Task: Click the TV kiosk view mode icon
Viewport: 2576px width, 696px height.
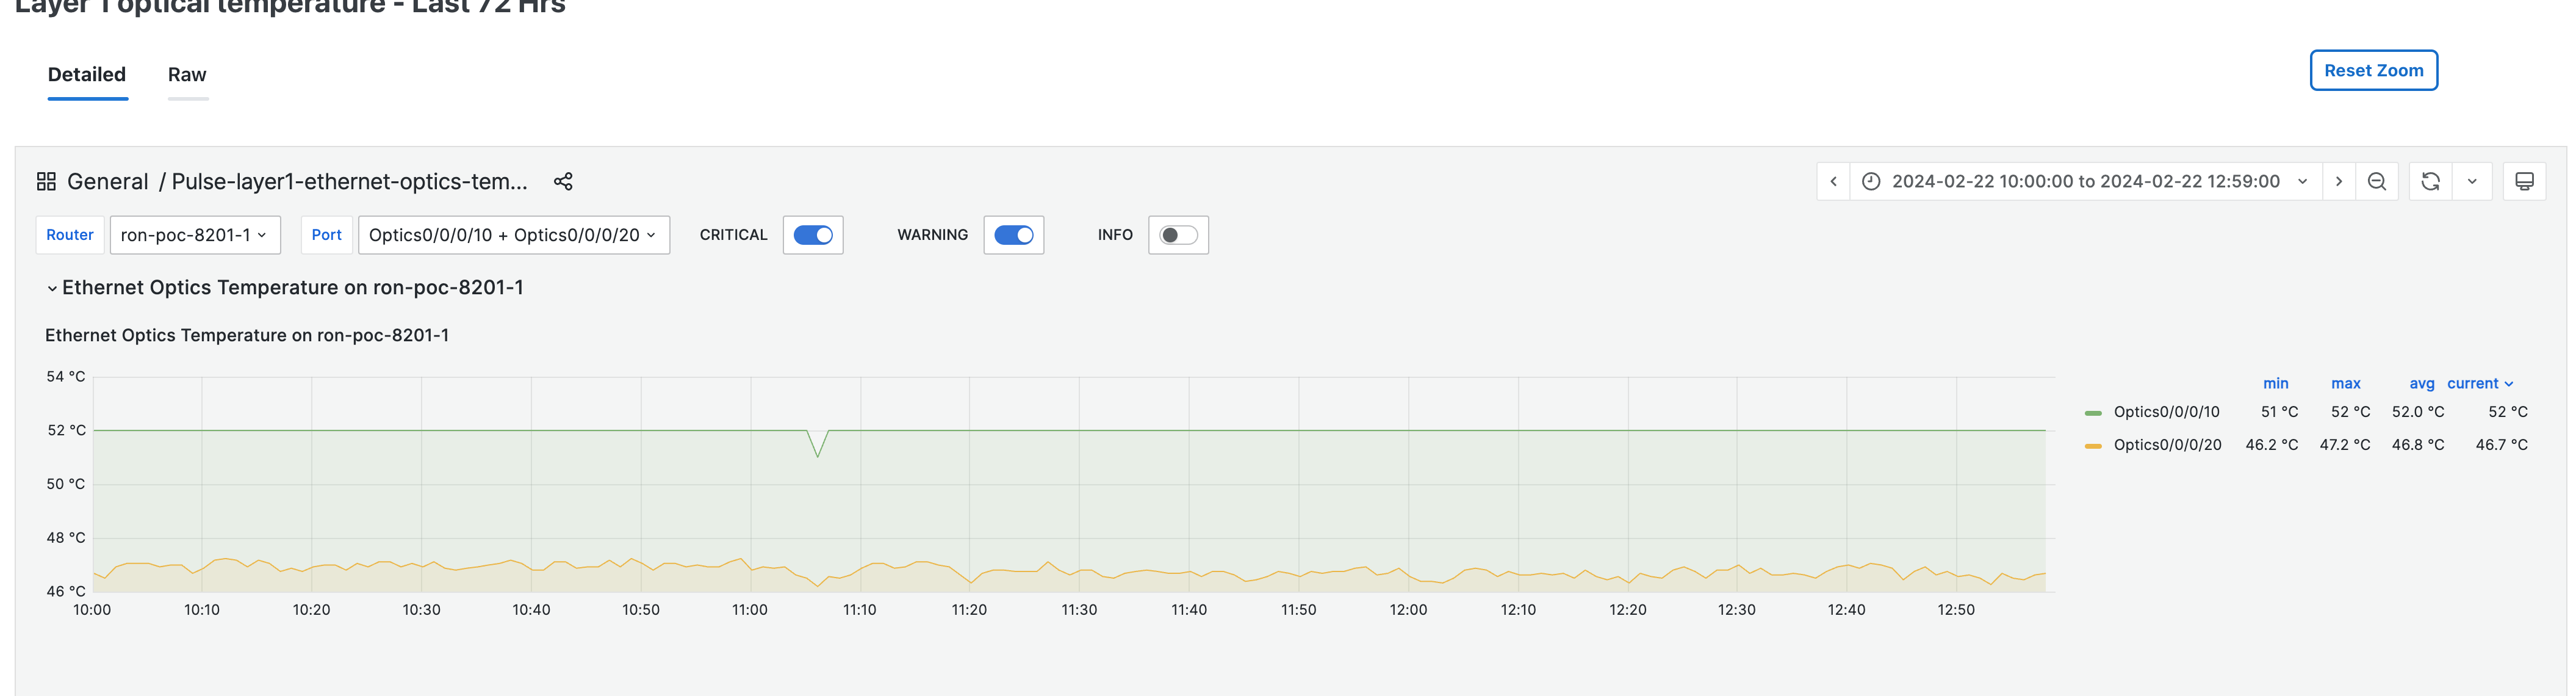Action: (2524, 181)
